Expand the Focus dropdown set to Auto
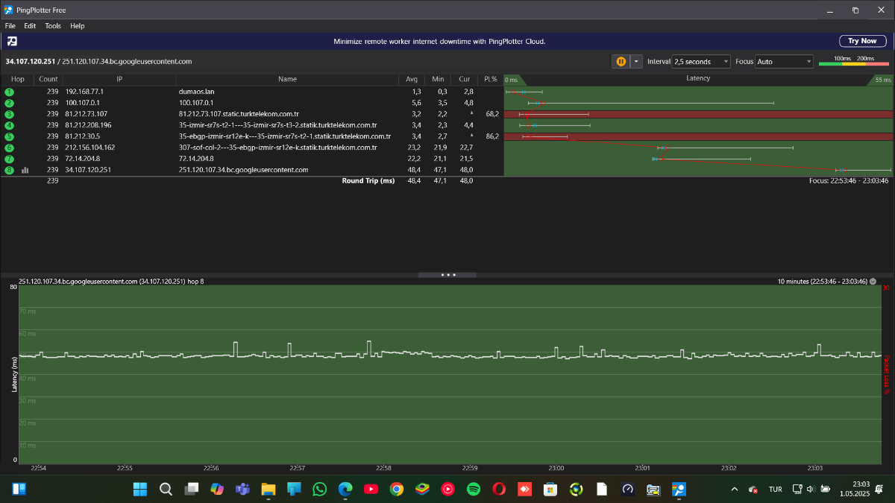The width and height of the screenshot is (895, 503). tap(784, 61)
